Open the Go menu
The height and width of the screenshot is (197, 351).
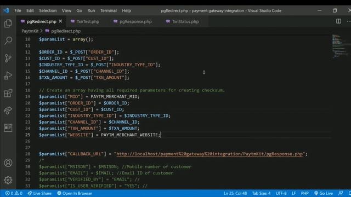[x=79, y=10]
